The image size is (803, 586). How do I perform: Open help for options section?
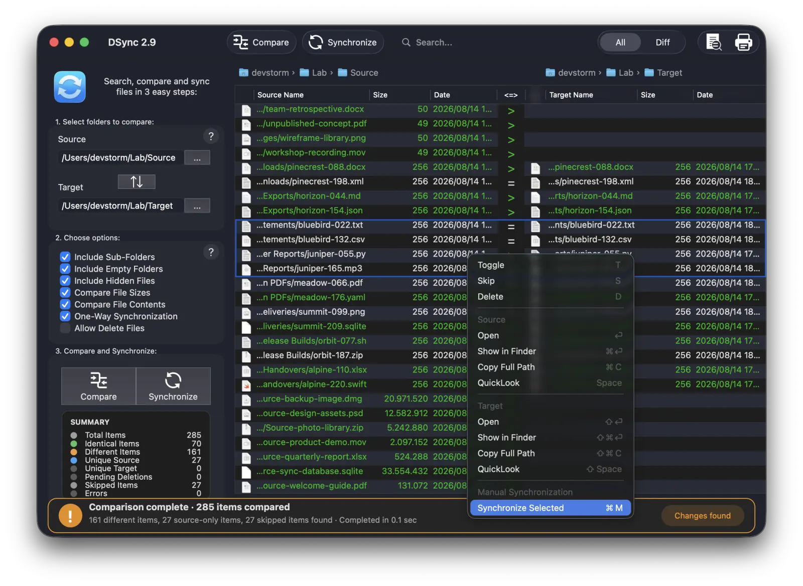(211, 252)
